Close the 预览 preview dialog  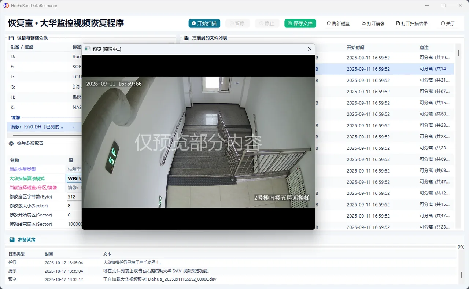(x=310, y=49)
